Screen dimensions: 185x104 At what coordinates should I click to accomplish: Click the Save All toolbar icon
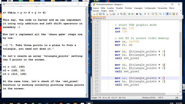(x=103, y=14)
